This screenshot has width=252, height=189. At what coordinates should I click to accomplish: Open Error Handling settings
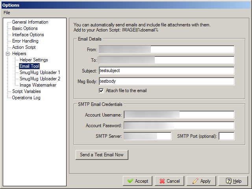pos(25,41)
